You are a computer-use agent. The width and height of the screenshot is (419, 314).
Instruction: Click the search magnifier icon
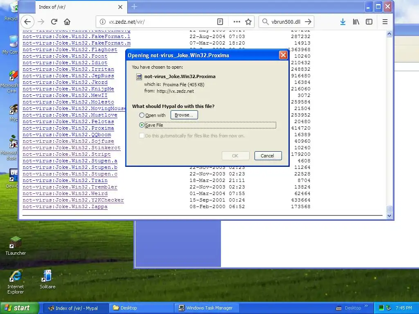[x=265, y=22]
